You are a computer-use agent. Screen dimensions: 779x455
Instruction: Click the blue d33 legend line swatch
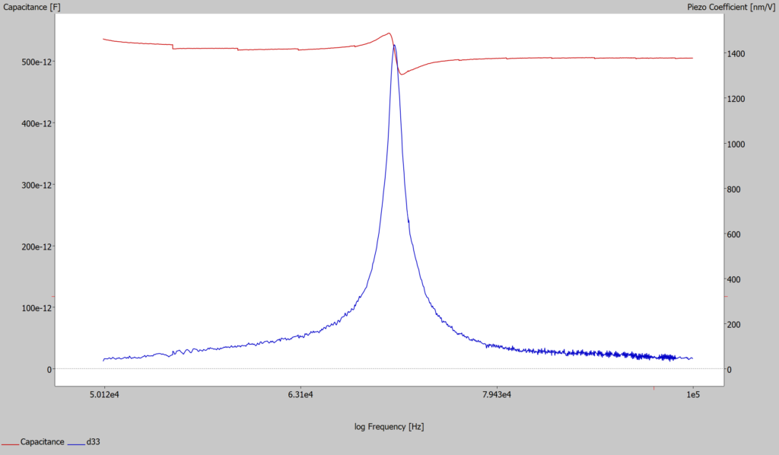(x=75, y=442)
